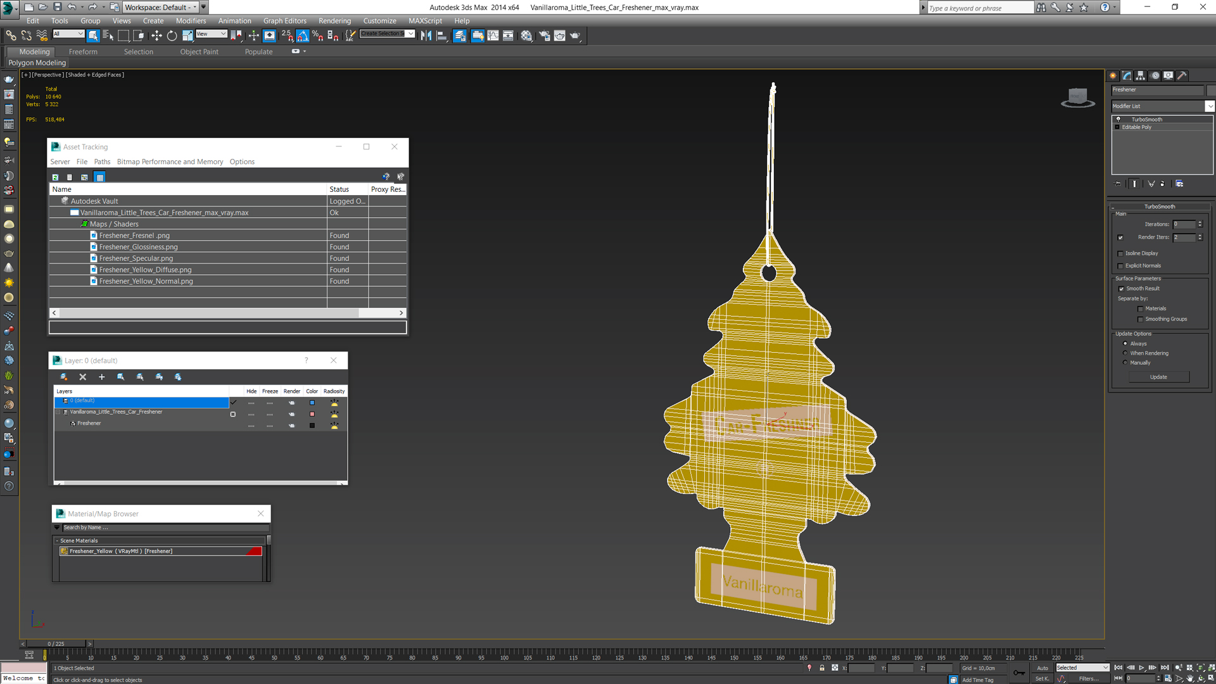Toggle Percent Snap in main toolbar

(x=318, y=35)
